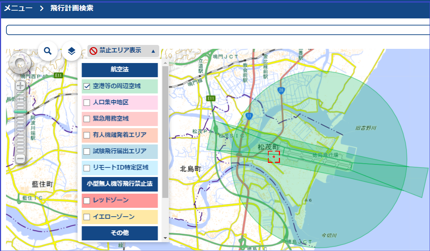Uncheck 空港等の周辺空域 checkbox
430x251 pixels.
click(87, 86)
